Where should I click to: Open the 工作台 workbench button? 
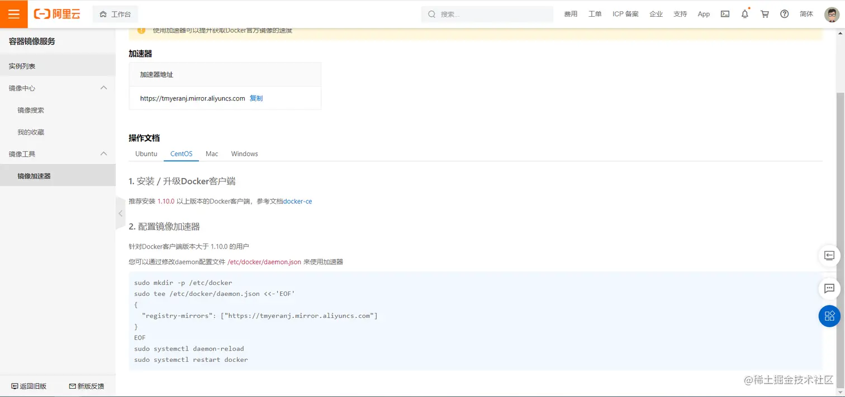tap(115, 15)
